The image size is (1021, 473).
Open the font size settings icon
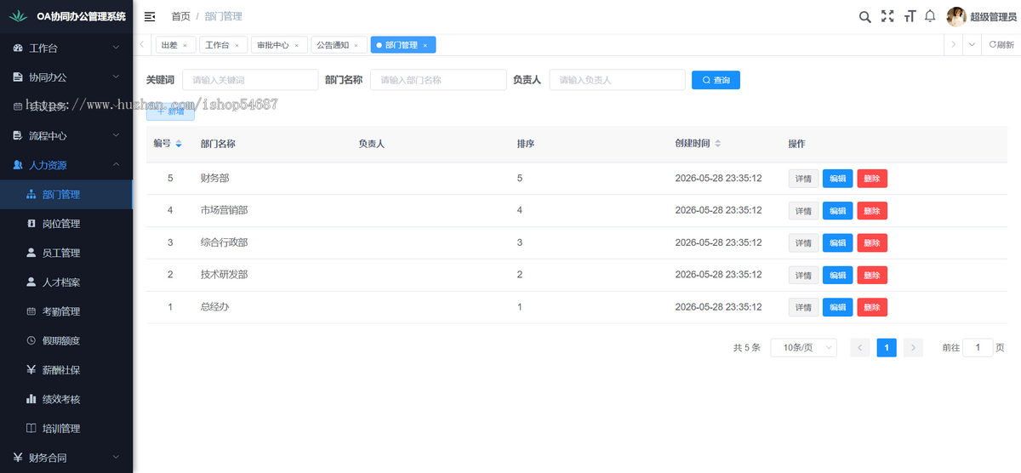pos(910,16)
